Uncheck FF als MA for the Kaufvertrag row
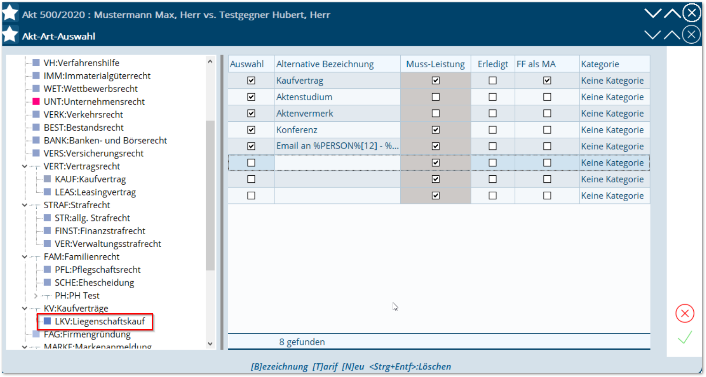 point(547,80)
